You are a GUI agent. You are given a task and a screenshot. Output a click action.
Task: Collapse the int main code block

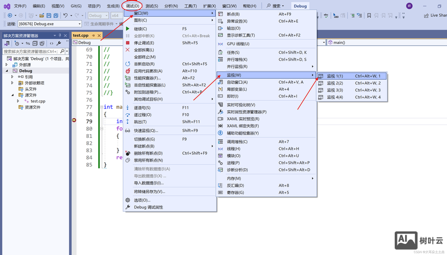(x=101, y=107)
